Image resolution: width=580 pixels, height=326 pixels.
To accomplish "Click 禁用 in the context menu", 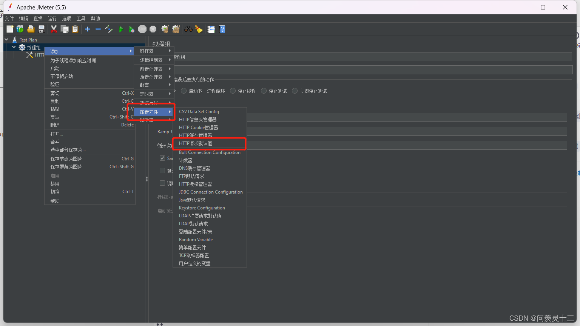I will click(x=90, y=184).
